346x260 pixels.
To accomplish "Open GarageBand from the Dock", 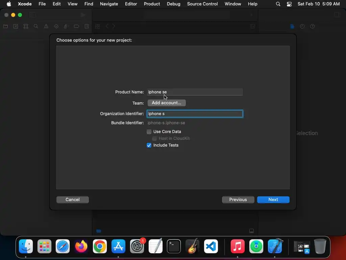I will point(192,246).
